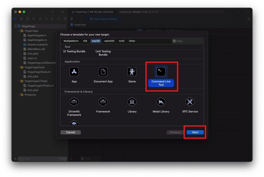Click the Next button
The image size is (264, 177).
pos(195,132)
